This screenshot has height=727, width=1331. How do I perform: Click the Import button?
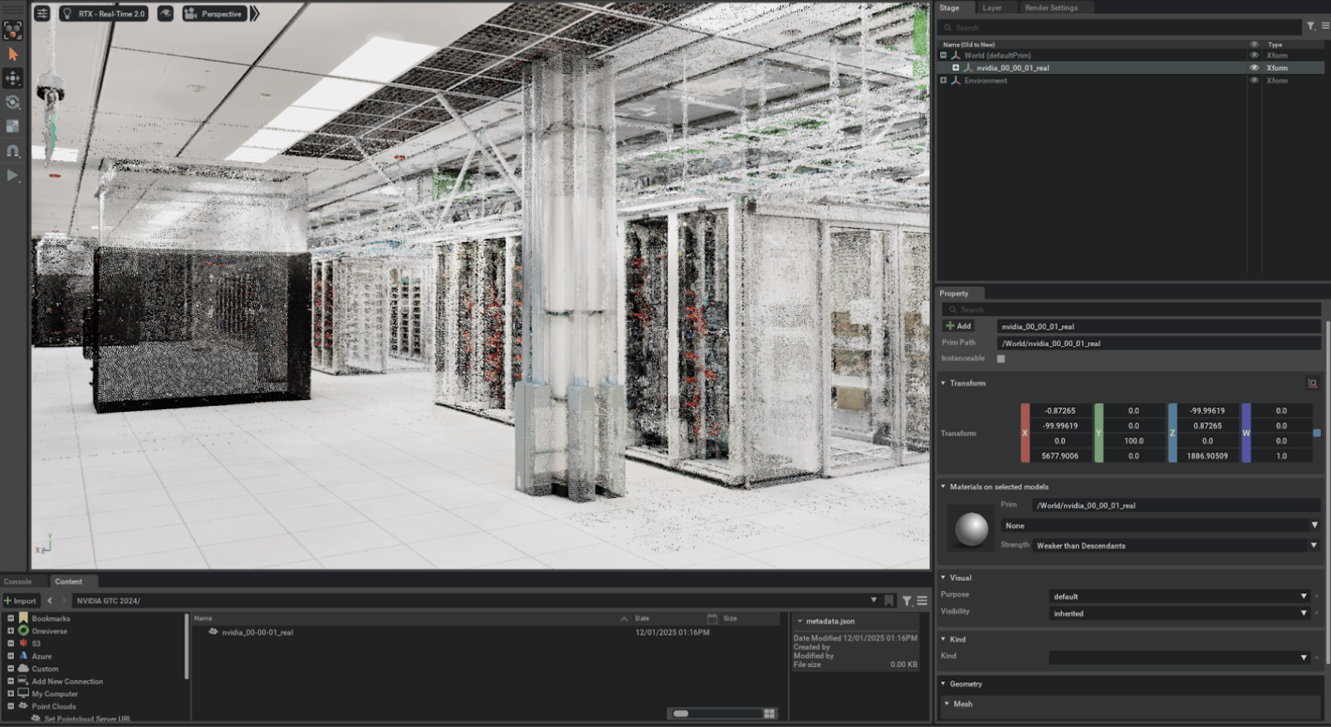[21, 601]
